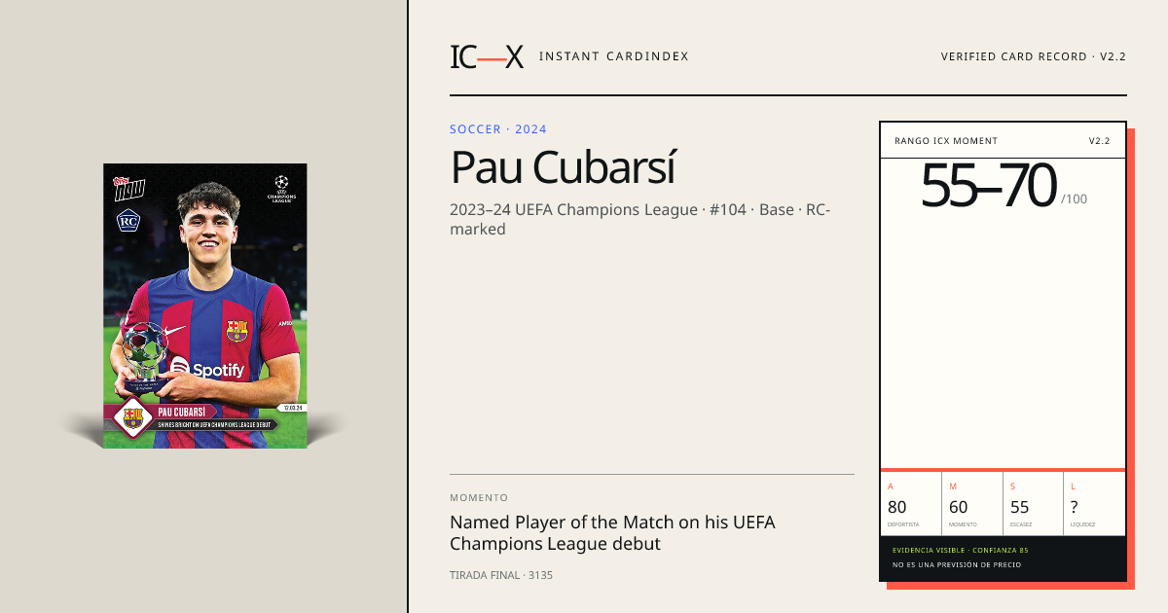Click the Tirada Final 3135 print run text
Viewport: 1168px width, 613px height.
[x=501, y=575]
